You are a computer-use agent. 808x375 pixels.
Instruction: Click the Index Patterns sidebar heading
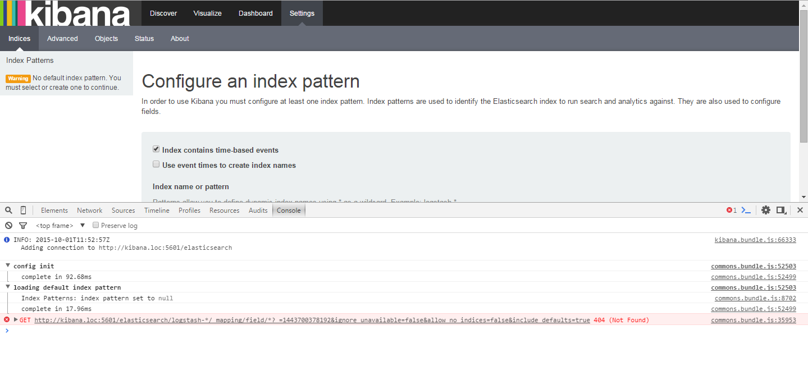[x=30, y=60]
